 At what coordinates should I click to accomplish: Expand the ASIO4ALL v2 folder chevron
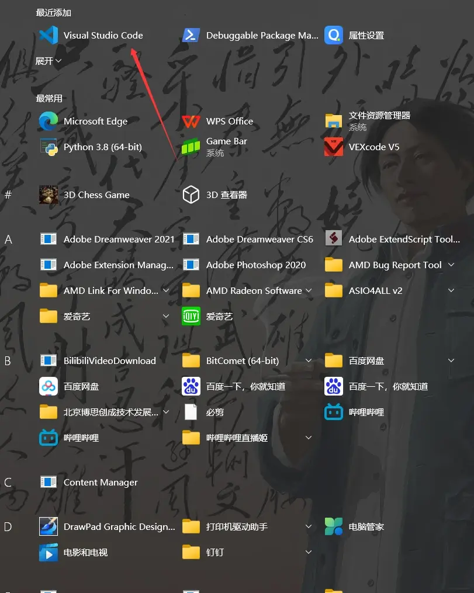click(451, 290)
